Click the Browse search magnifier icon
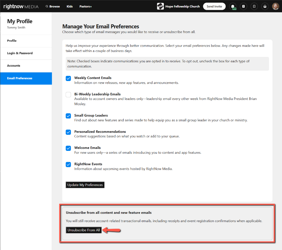Screen dimensions: 282x250 tap(47, 6)
